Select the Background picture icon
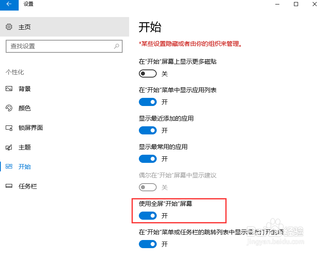This screenshot has height=253, width=322. [x=9, y=89]
